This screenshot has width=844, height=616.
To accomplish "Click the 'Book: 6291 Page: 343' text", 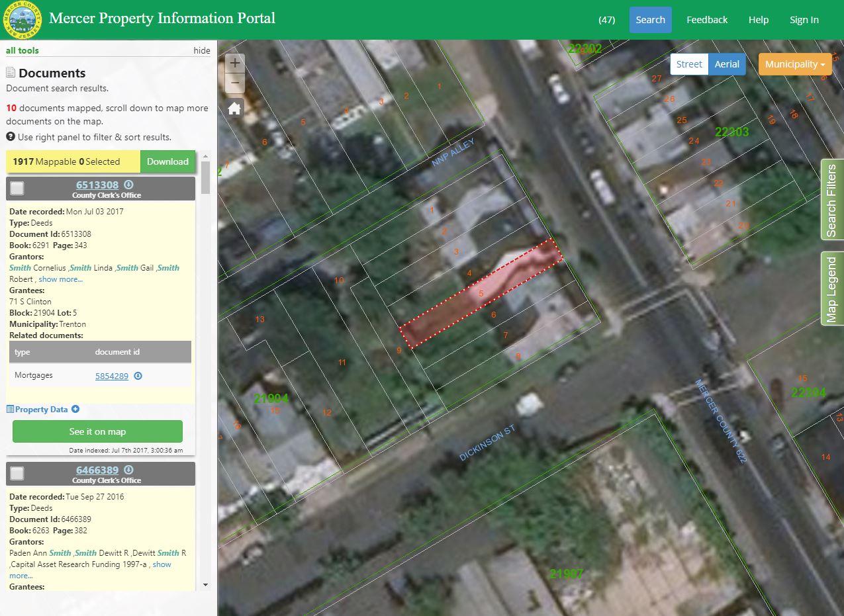I will pos(48,245).
